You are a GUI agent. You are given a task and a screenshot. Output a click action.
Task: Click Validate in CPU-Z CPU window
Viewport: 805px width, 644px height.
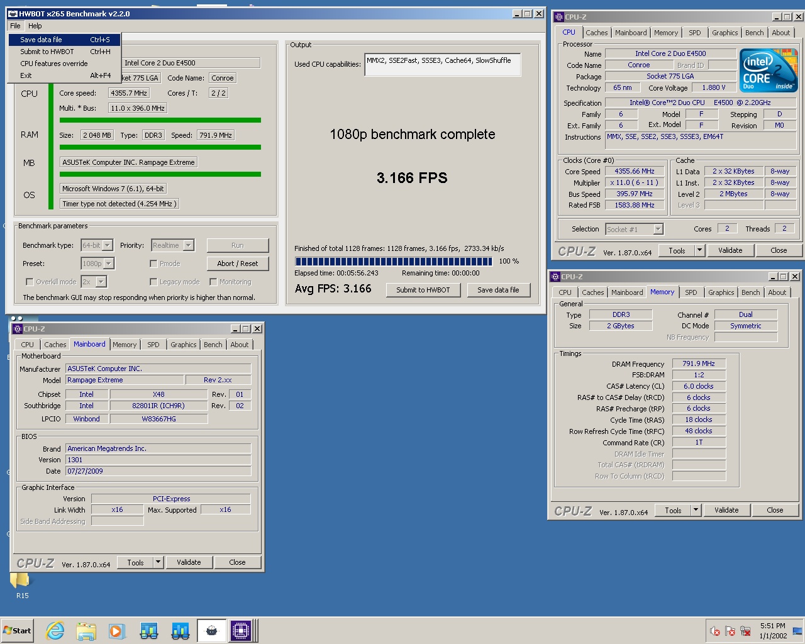[x=730, y=250]
